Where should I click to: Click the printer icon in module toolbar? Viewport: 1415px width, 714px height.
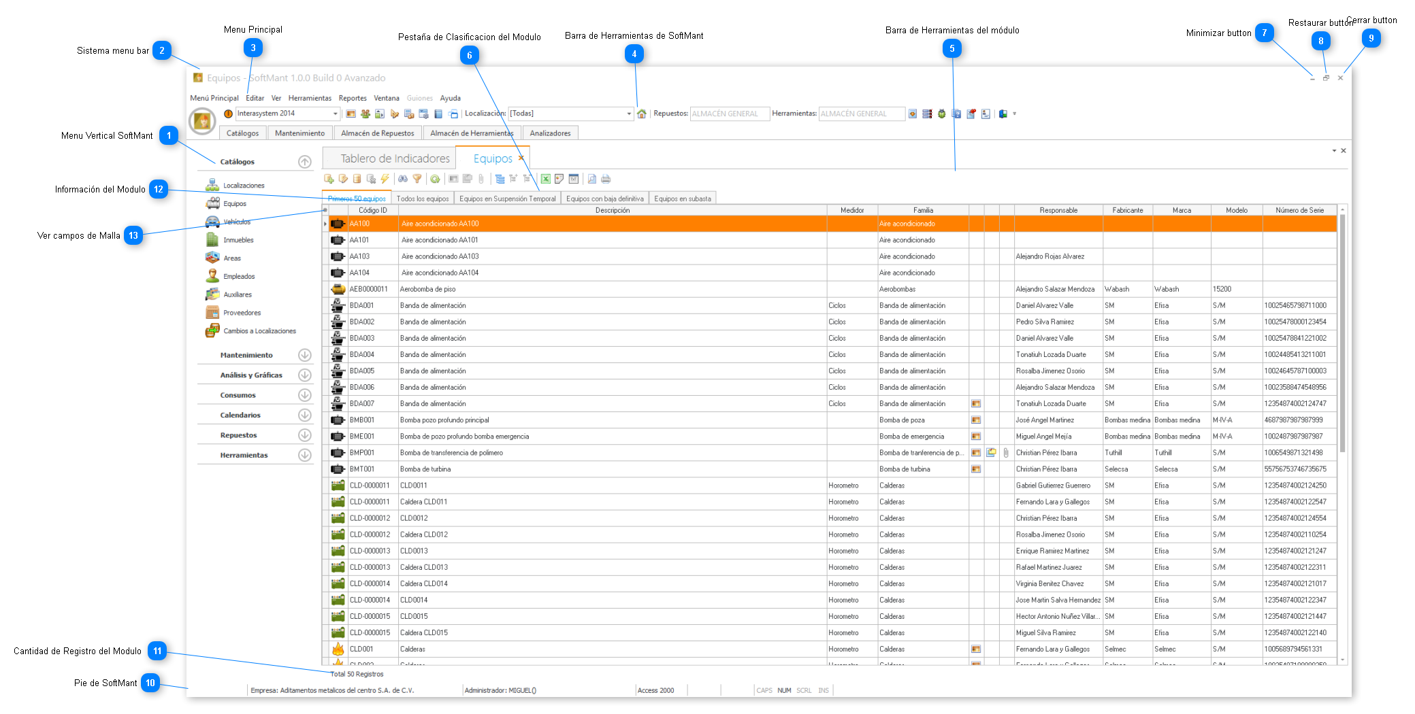pos(606,179)
